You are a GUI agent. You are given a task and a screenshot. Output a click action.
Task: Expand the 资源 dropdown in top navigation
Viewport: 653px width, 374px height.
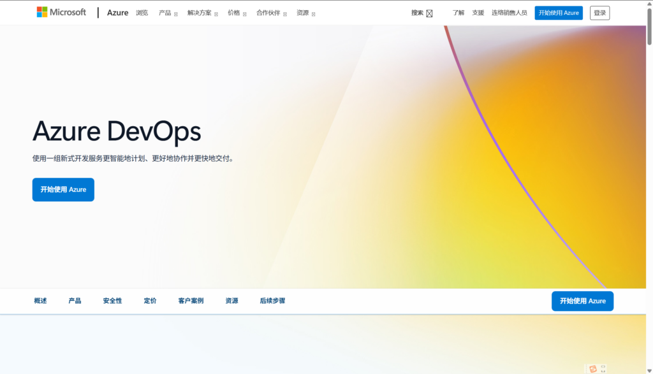click(305, 13)
